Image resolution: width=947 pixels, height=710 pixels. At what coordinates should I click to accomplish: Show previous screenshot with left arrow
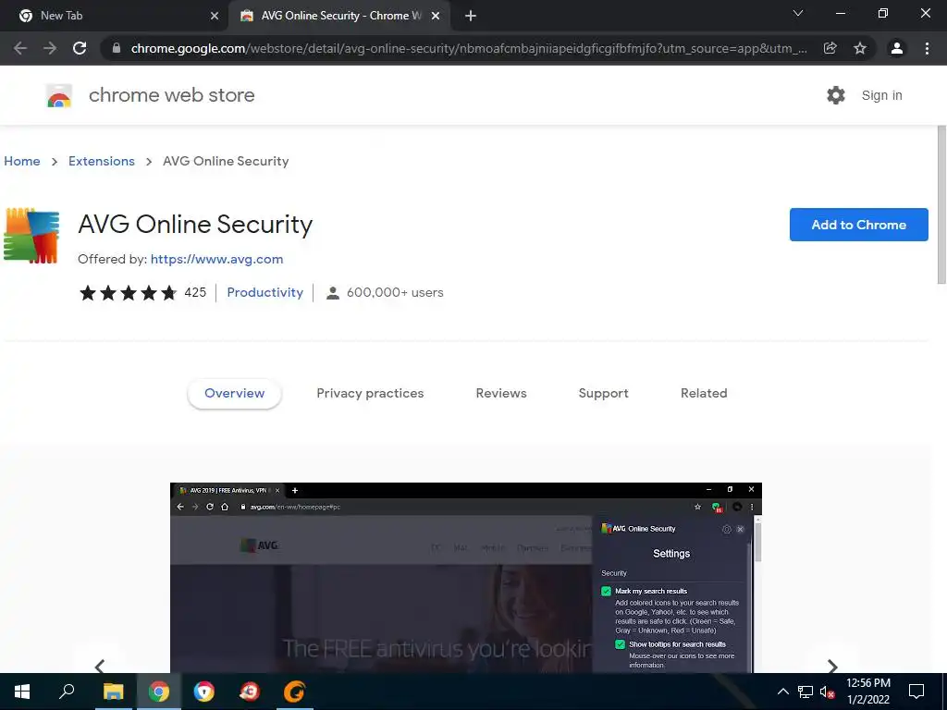pos(100,666)
